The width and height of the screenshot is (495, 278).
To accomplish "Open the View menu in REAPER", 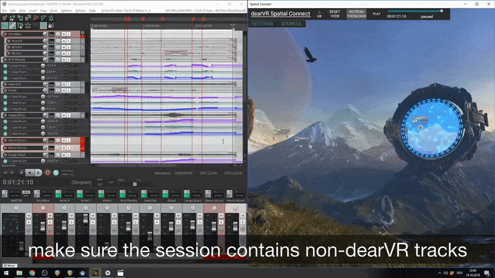I will point(22,11).
